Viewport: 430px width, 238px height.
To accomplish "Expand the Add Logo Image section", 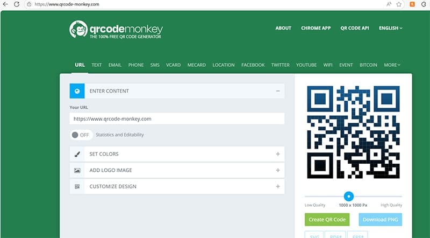I will tap(278, 170).
